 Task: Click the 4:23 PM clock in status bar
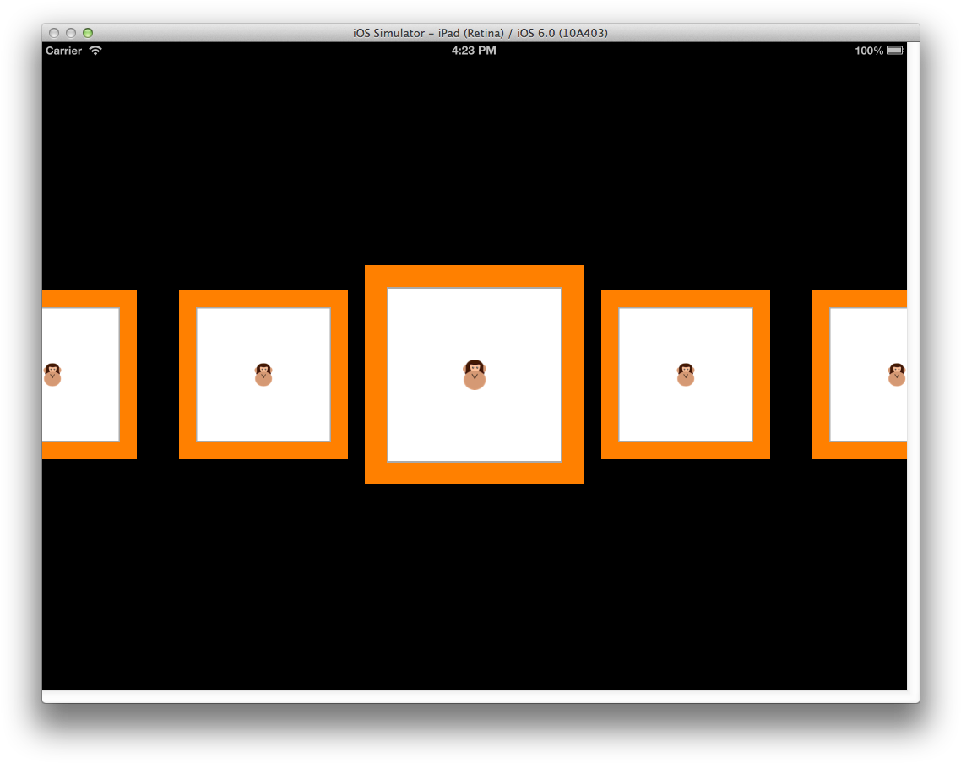coord(474,51)
